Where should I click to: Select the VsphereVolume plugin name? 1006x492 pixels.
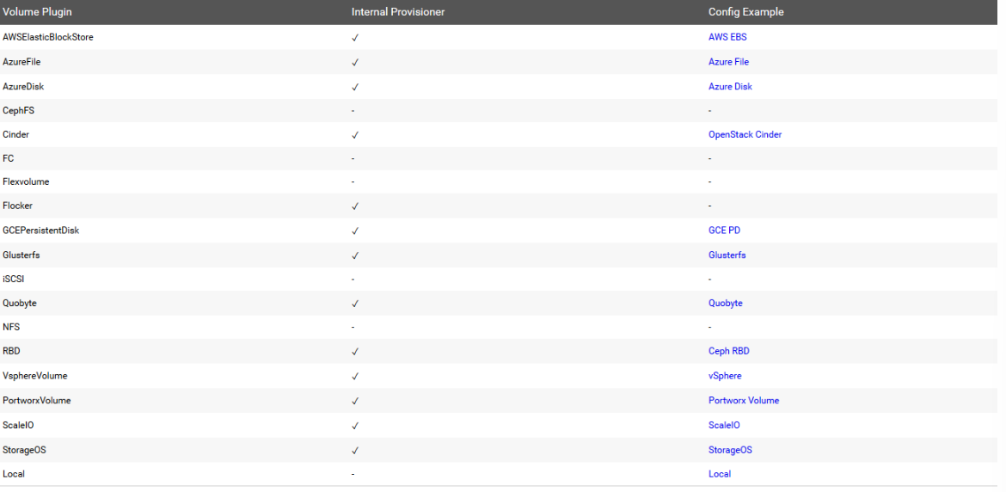click(34, 376)
